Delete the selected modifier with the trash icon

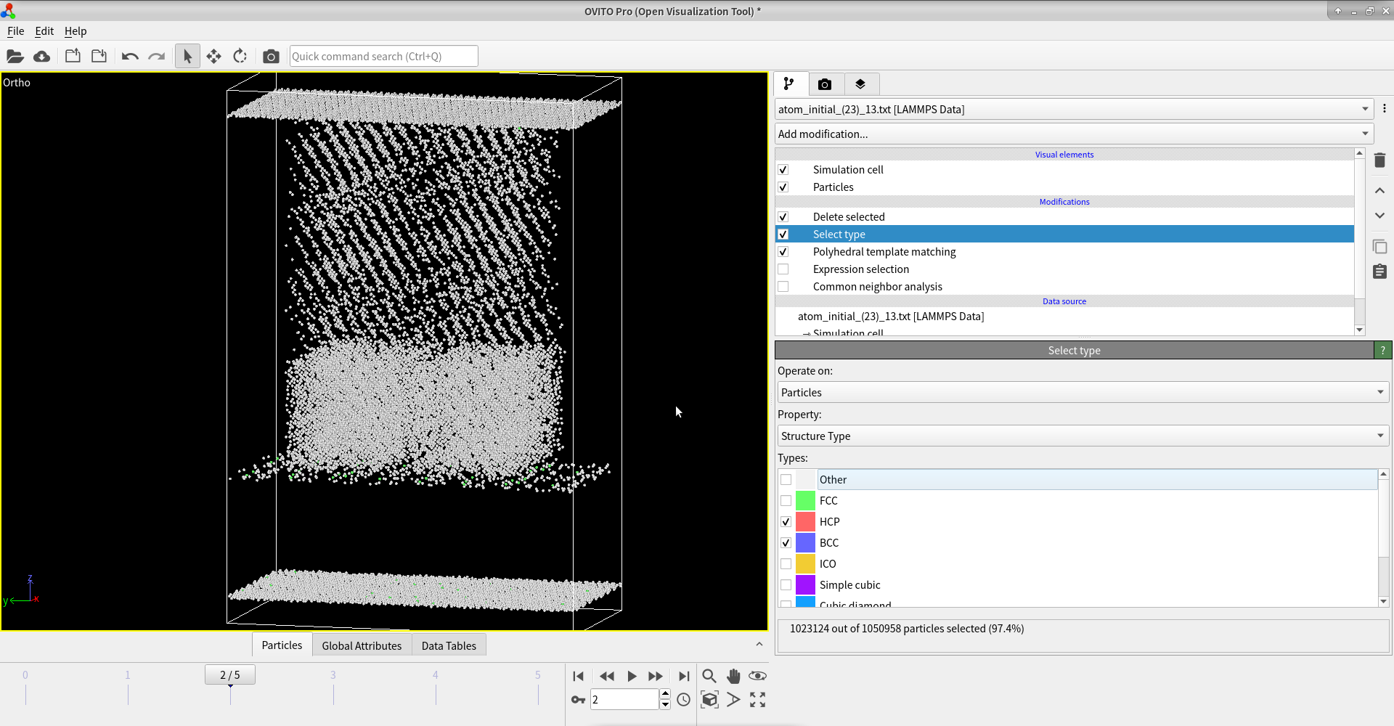pyautogui.click(x=1379, y=160)
